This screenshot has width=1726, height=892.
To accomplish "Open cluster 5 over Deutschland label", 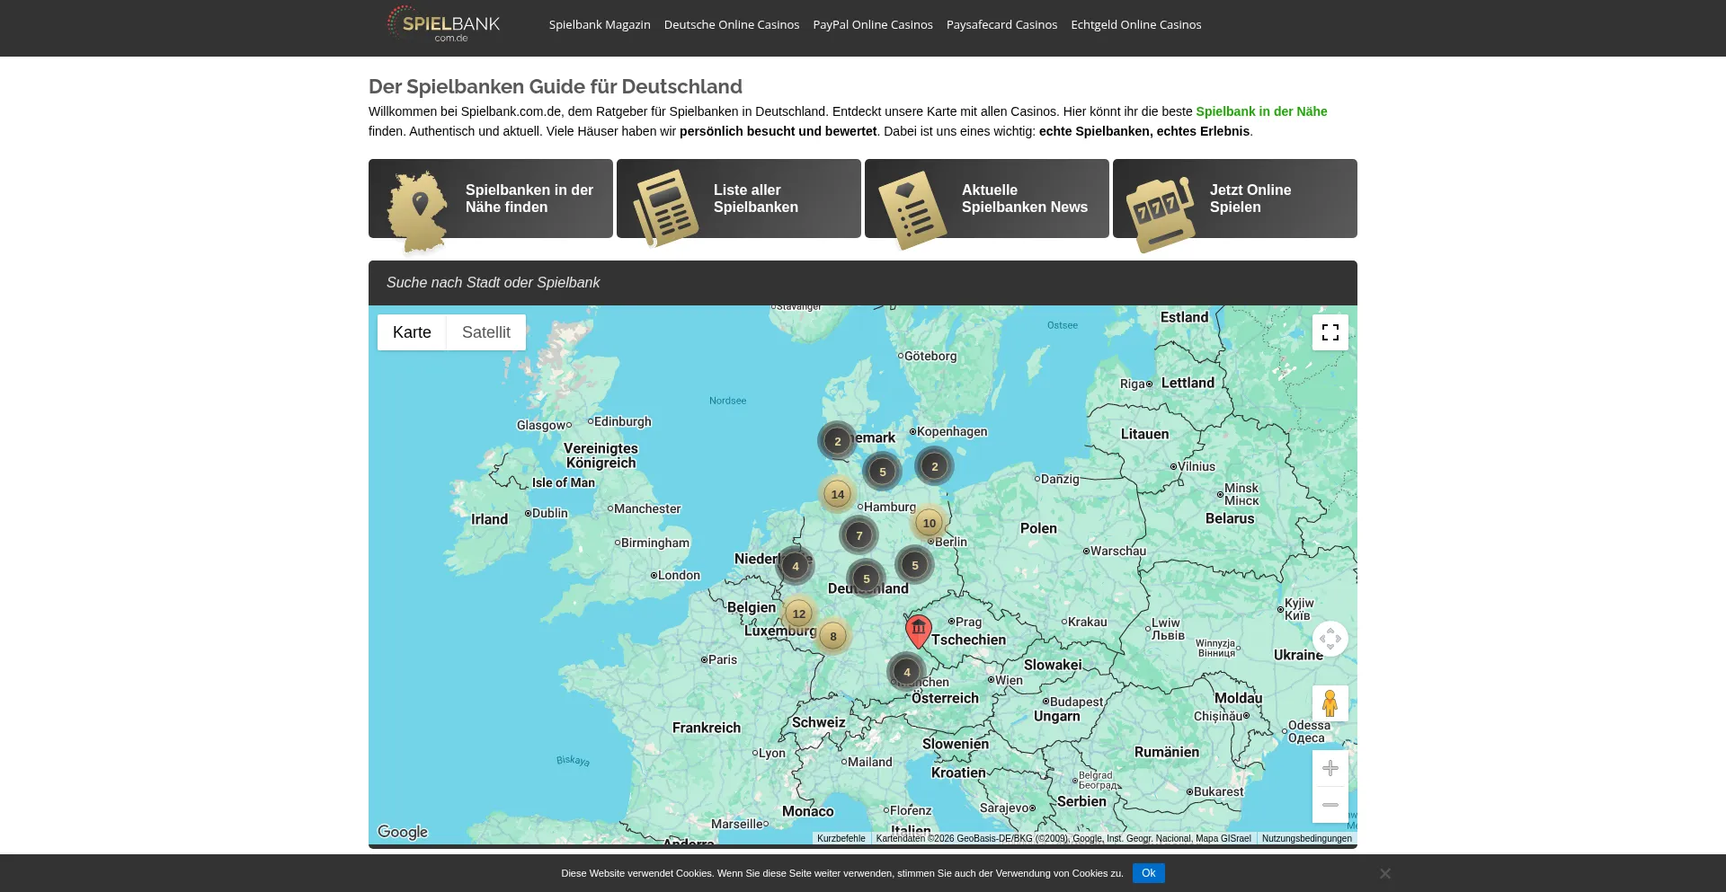I will pyautogui.click(x=867, y=578).
